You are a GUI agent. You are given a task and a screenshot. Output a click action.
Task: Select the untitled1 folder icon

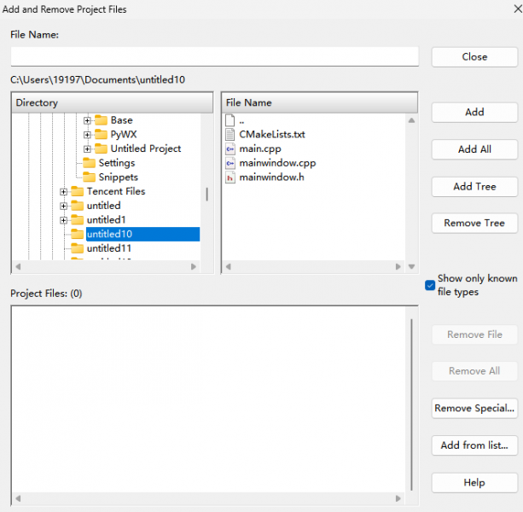point(78,220)
